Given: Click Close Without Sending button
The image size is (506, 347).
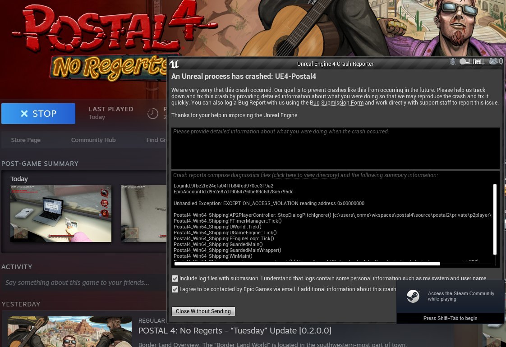Looking at the screenshot, I should 203,311.
